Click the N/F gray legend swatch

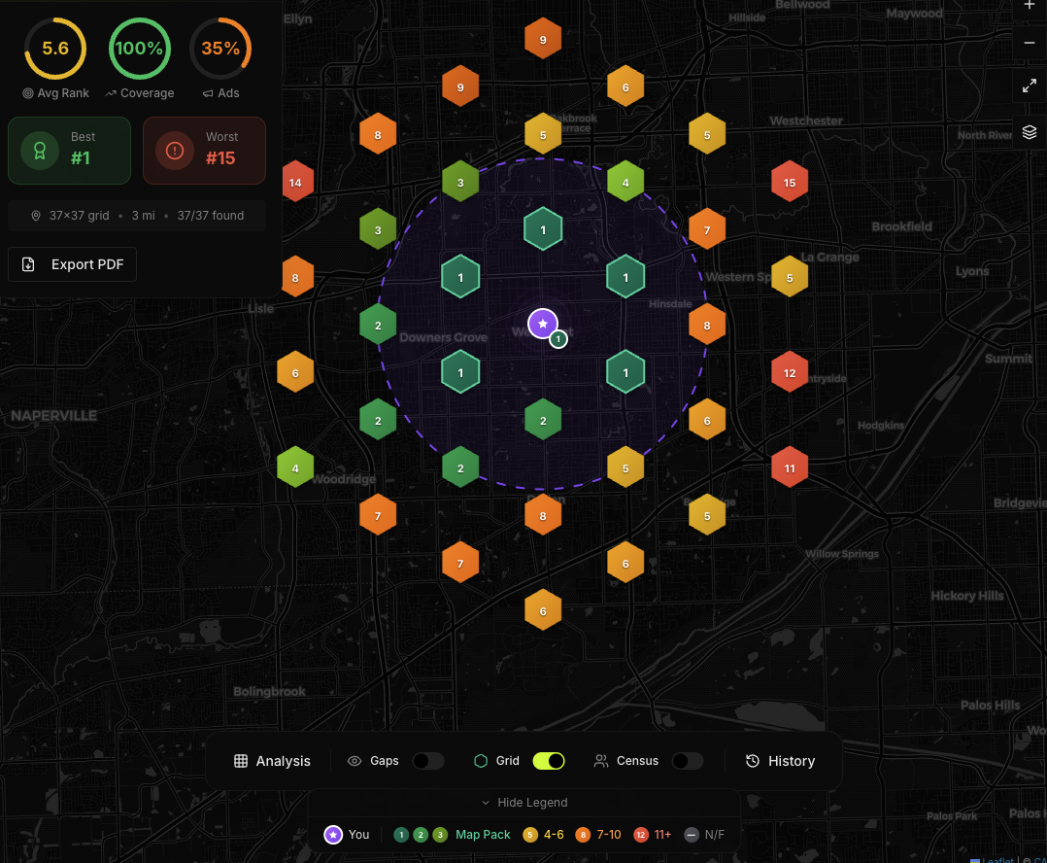point(692,834)
